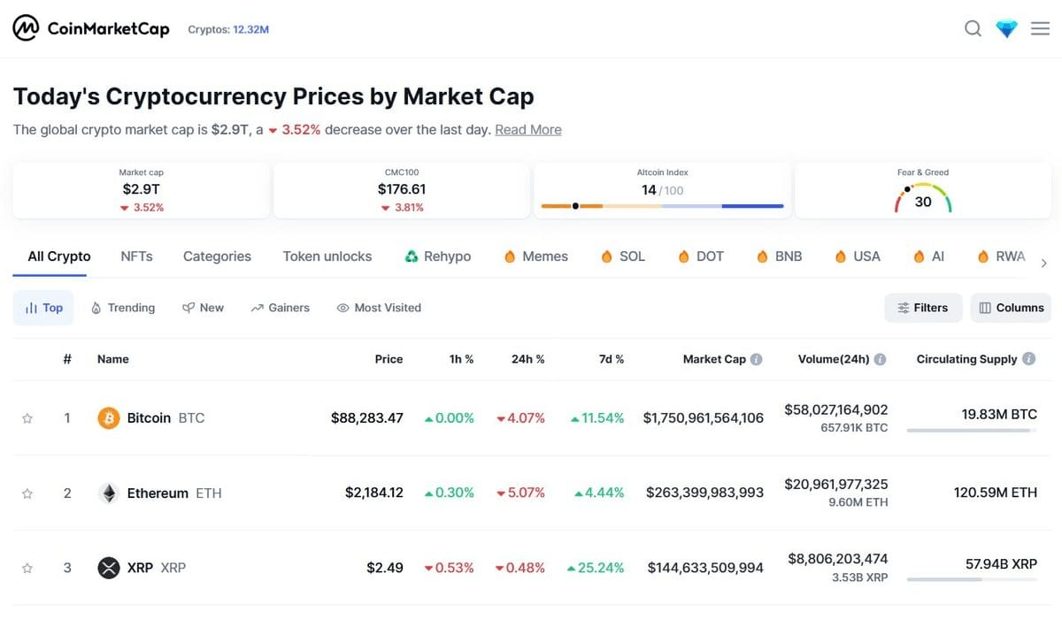Click the blue diamond rewards icon

[1006, 29]
